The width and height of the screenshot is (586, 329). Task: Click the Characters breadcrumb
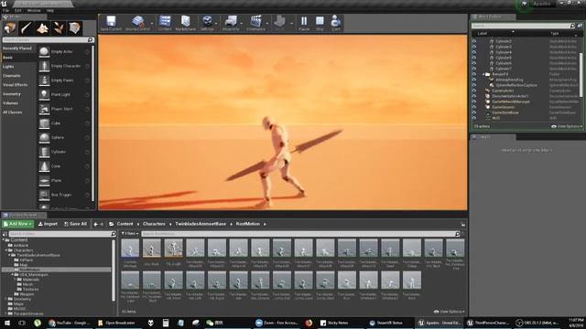(x=154, y=224)
